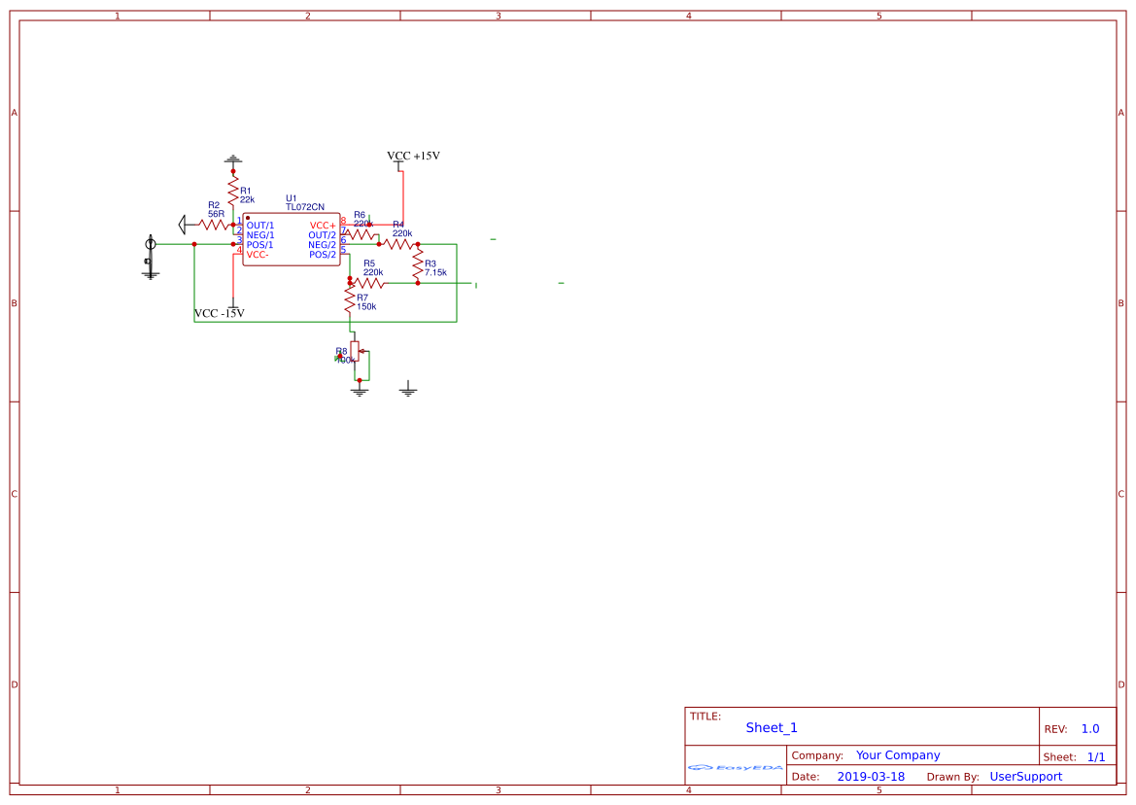1136x805 pixels.
Task: Click the REV 1.0 value
Action: (1088, 727)
